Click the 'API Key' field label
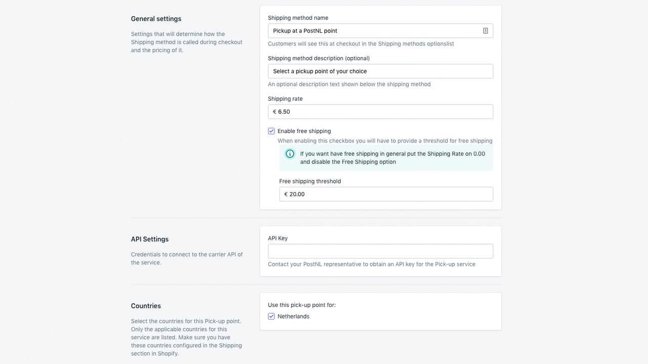 coord(277,238)
